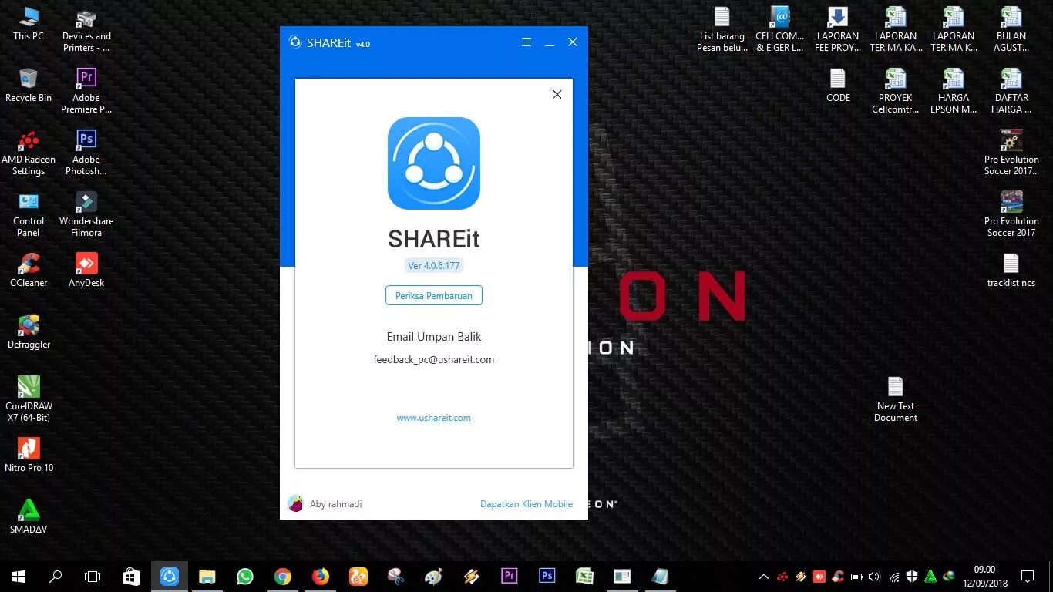The height and width of the screenshot is (592, 1053).
Task: Open WhatsApp from taskbar
Action: [245, 576]
